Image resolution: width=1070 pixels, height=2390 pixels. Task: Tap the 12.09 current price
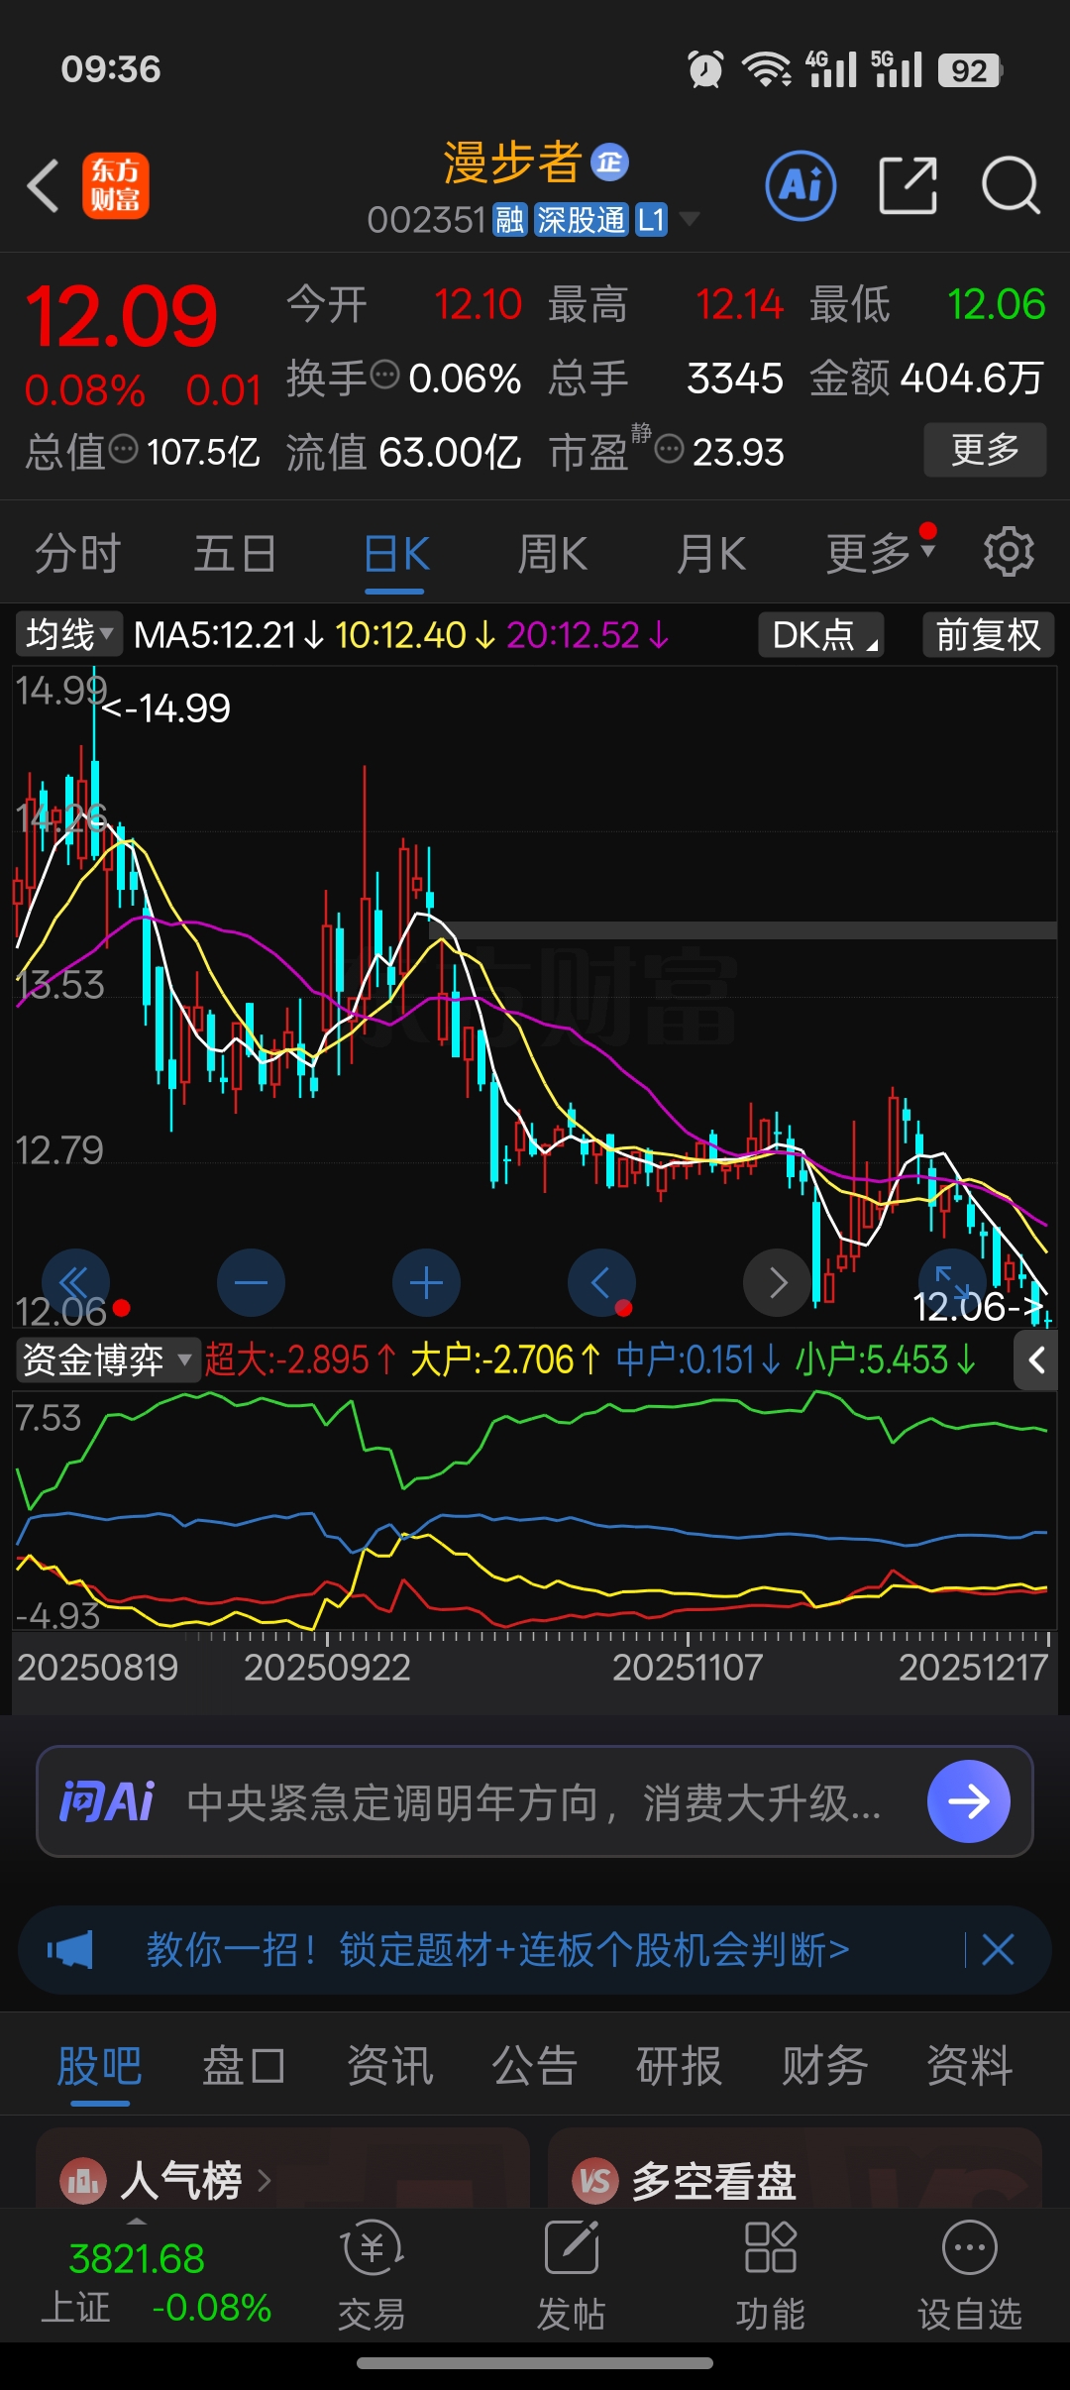(121, 317)
